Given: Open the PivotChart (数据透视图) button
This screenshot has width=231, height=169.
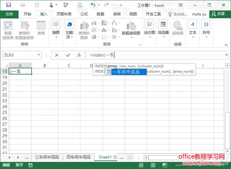Looking at the screenshot, I should coord(131,30).
